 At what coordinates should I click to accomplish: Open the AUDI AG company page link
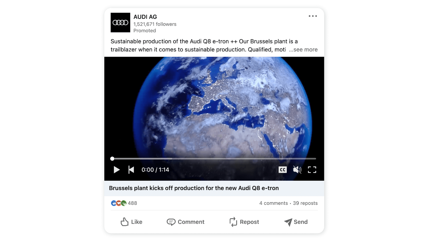pyautogui.click(x=145, y=17)
